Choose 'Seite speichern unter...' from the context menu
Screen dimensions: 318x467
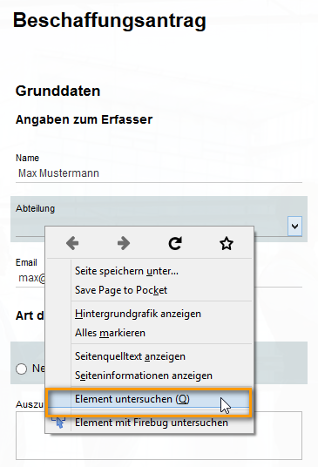click(x=126, y=271)
